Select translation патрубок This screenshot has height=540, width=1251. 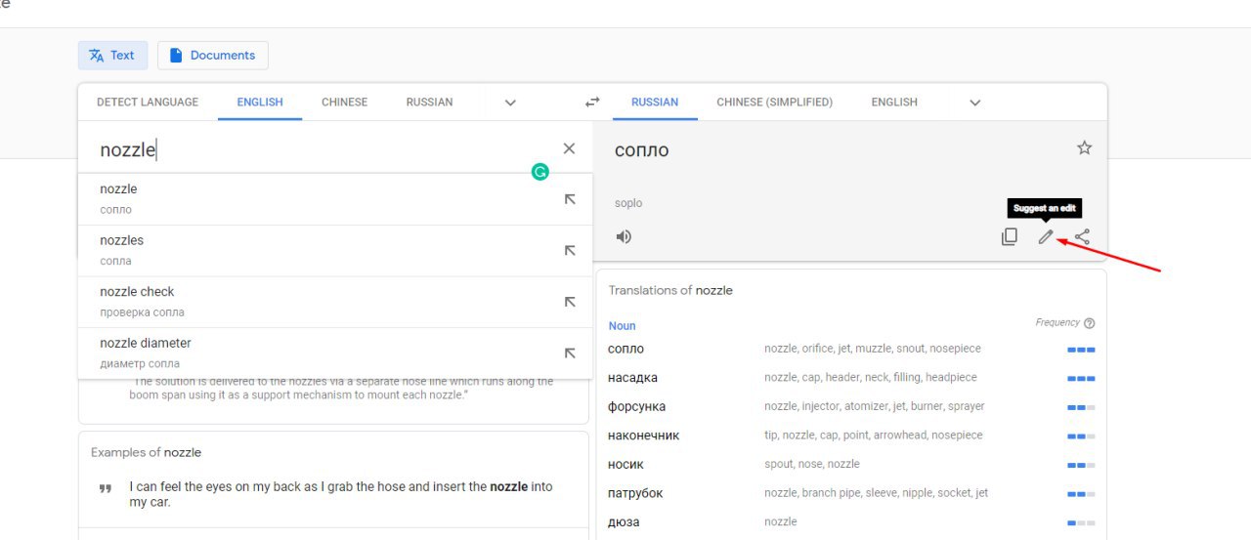(635, 493)
